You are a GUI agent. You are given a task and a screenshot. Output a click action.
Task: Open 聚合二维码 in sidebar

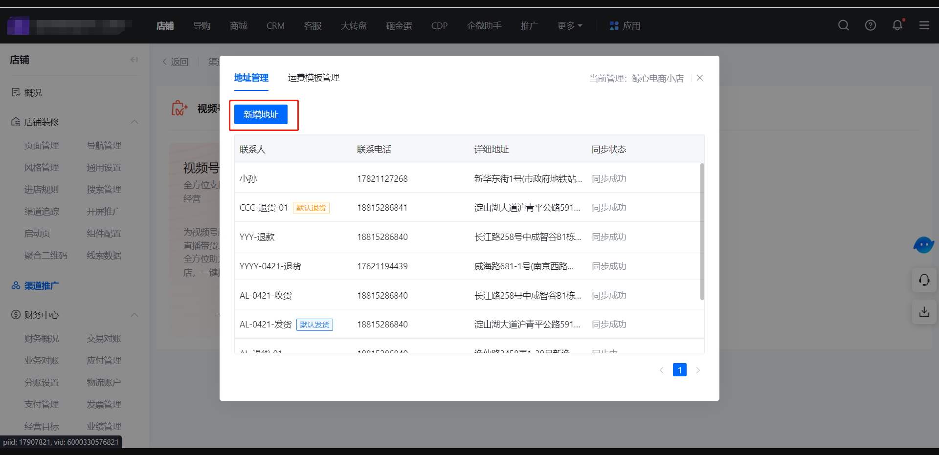click(x=46, y=256)
